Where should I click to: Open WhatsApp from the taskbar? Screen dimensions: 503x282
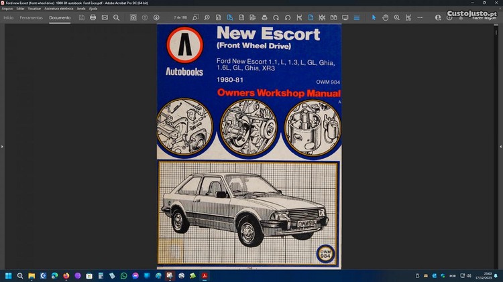123,275
